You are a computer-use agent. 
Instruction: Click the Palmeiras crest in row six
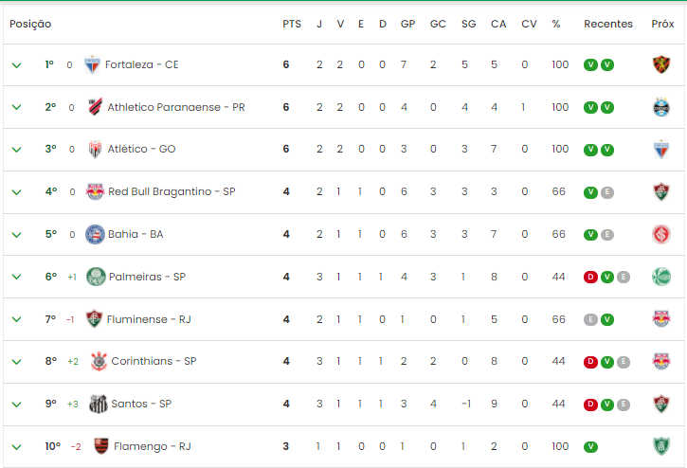pyautogui.click(x=96, y=277)
